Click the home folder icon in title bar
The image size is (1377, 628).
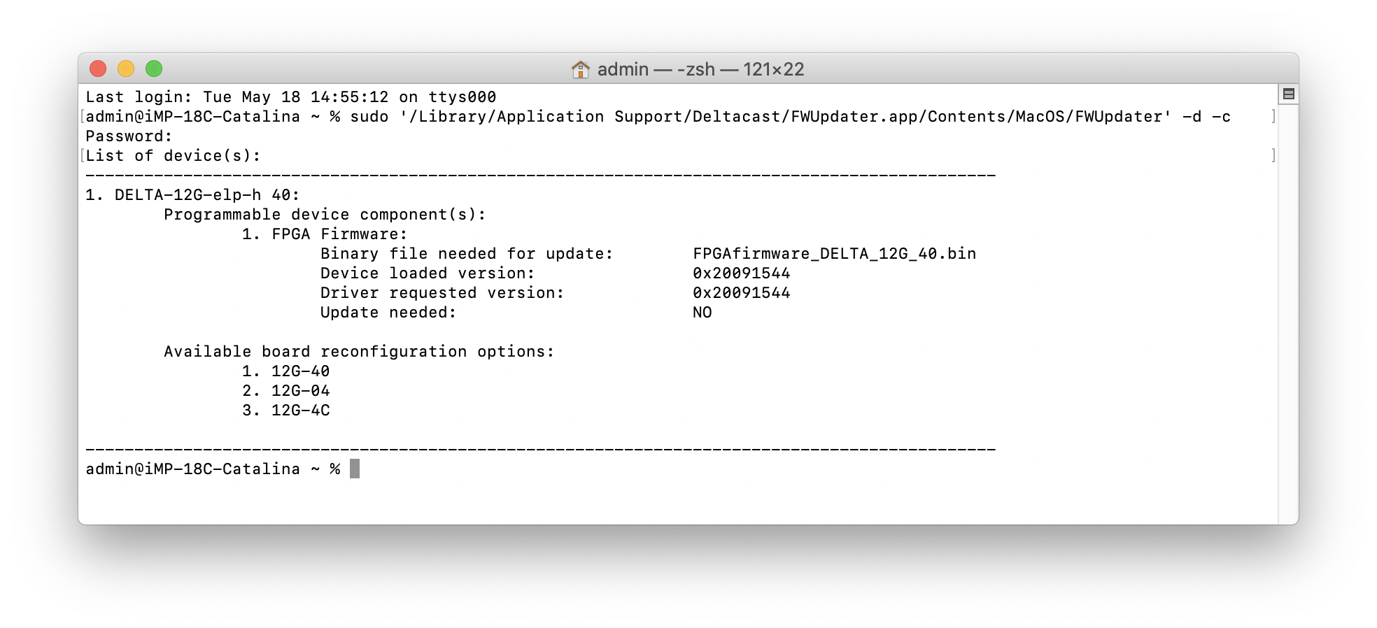580,69
